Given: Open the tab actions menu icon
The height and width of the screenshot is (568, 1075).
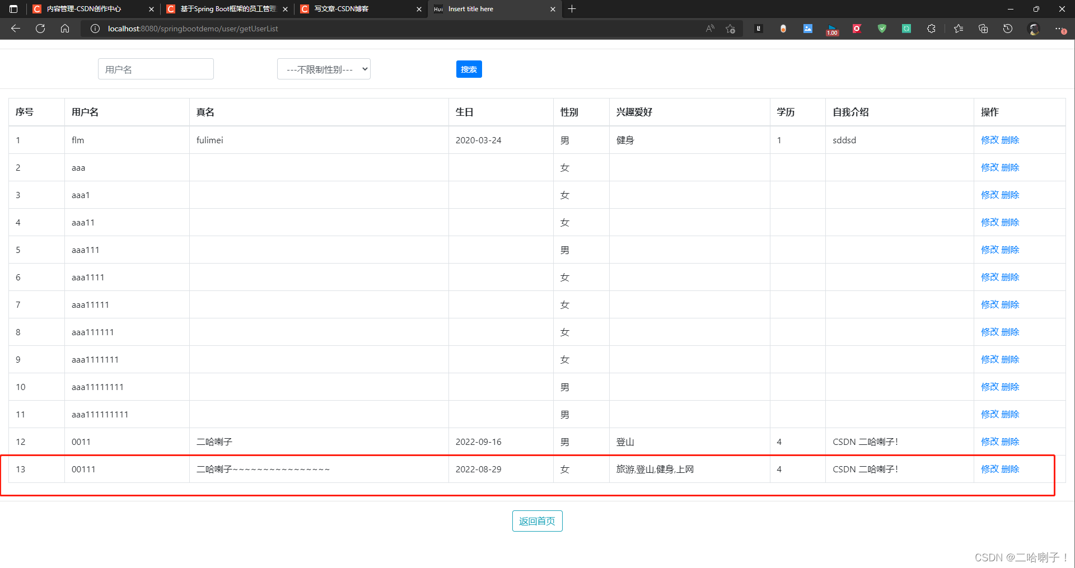Looking at the screenshot, I should coord(13,9).
